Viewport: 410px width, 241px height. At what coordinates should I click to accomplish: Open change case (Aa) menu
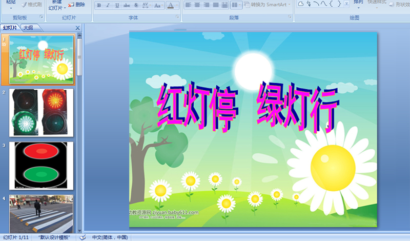click(x=158, y=5)
